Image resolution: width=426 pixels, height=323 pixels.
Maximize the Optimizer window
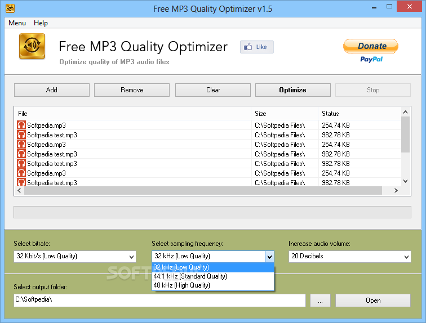click(x=389, y=7)
